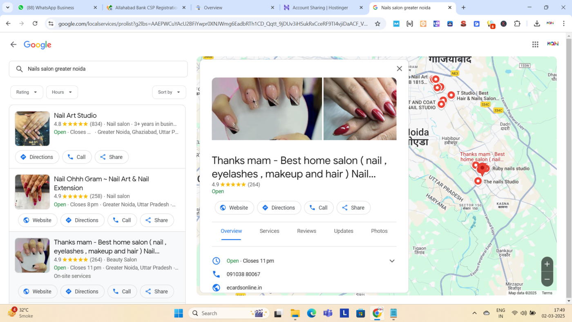Call from Thanks mam detail panel
This screenshot has height=322, width=572.
[319, 208]
